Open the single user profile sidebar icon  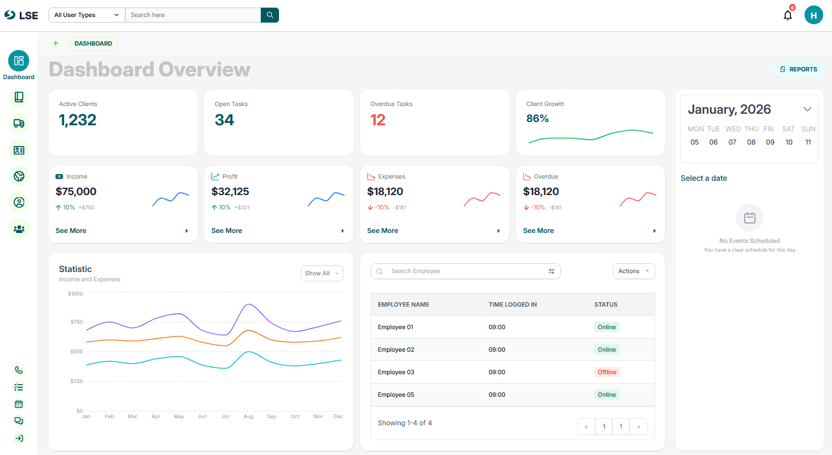19,203
